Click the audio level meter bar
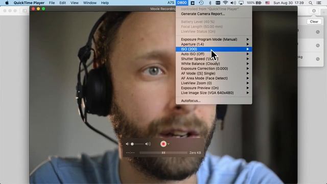Viewport: 327px width, 184px height. 163,153
